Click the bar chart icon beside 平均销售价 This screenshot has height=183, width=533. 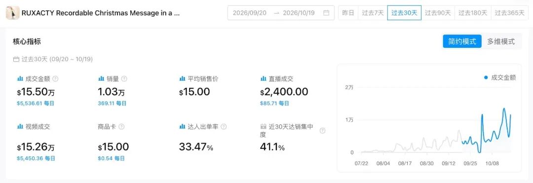182,79
